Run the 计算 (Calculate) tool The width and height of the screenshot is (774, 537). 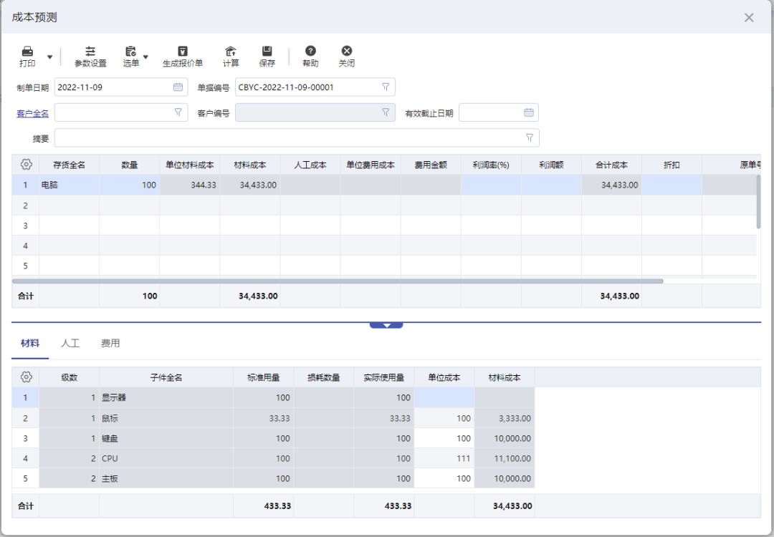tap(231, 52)
